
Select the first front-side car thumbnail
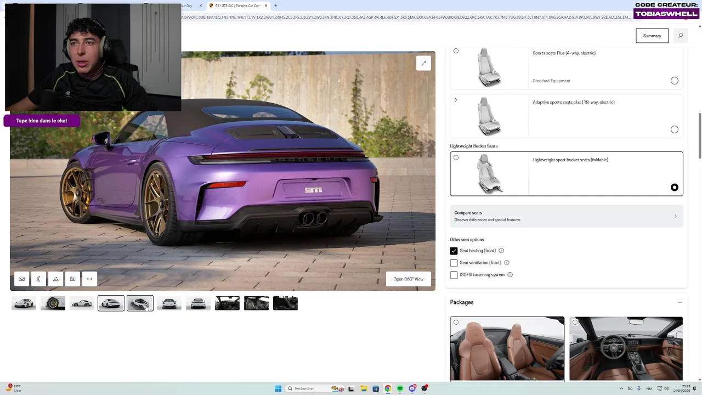click(x=24, y=303)
